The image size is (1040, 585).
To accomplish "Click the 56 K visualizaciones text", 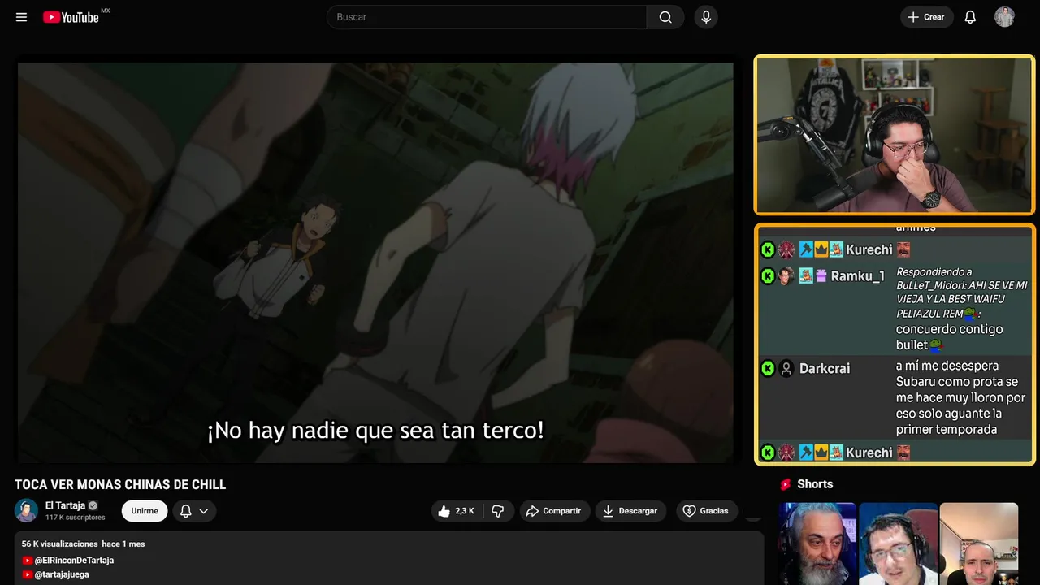I will click(60, 544).
